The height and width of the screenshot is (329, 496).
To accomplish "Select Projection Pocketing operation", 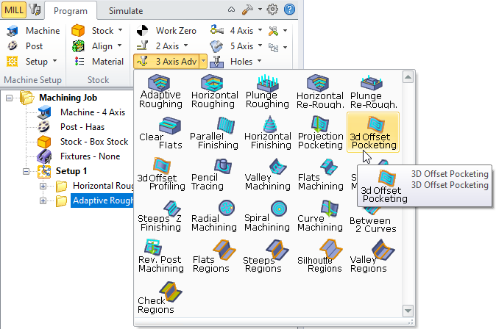I will pos(320,133).
